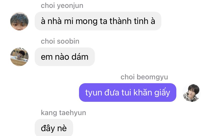Click the word "giấy" in the purple bubble

coord(162,93)
